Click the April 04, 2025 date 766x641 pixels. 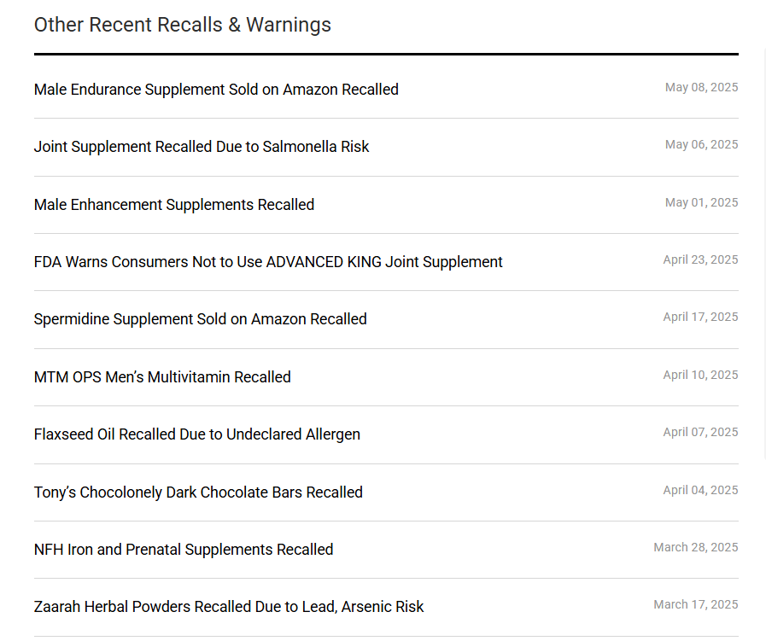(x=700, y=490)
